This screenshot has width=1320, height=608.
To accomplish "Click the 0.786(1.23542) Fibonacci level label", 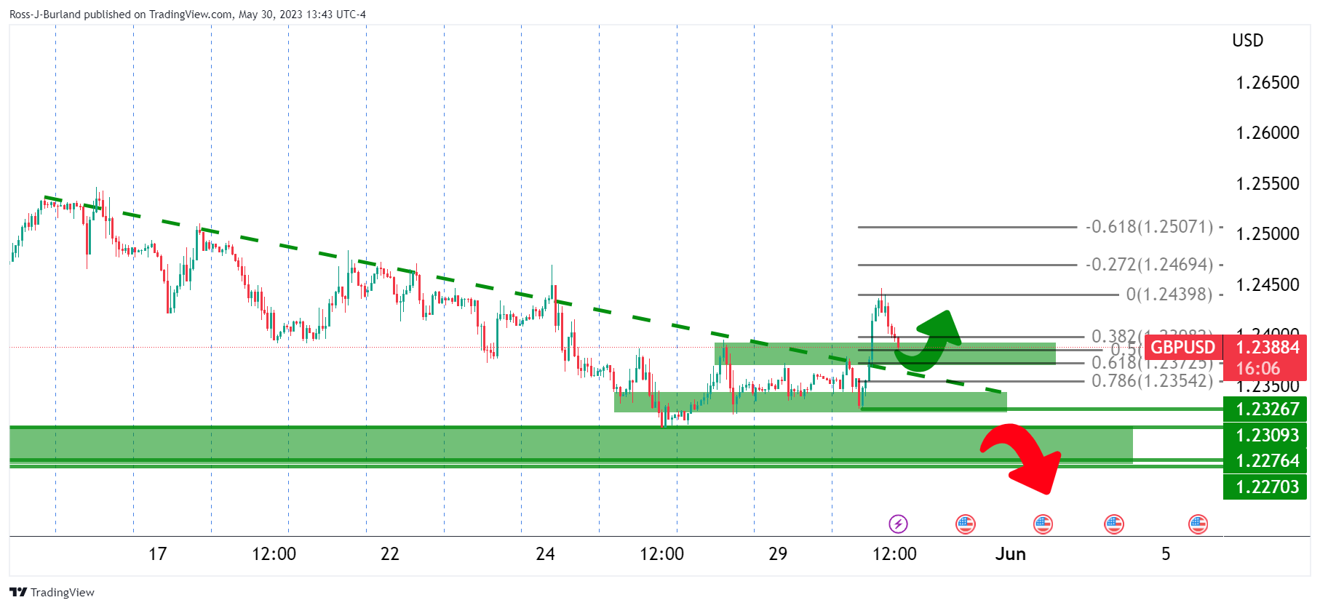I will (x=1152, y=380).
